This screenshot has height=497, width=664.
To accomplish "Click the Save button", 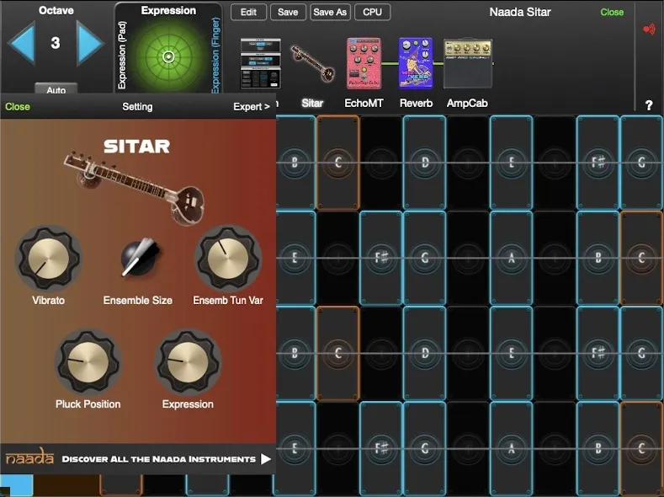I will point(288,12).
